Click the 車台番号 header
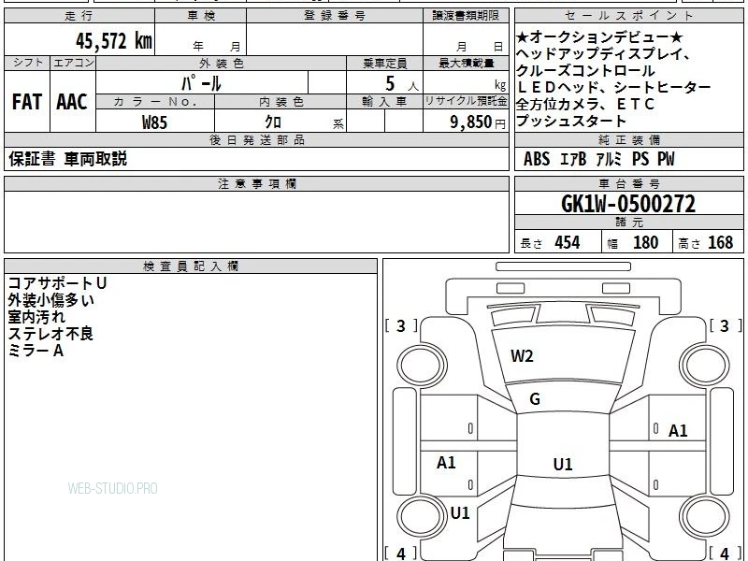Screen dimensions: 748x561 pos(628,183)
